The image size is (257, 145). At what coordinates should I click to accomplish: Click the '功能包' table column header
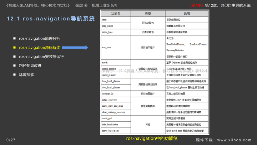(x=116, y=14)
